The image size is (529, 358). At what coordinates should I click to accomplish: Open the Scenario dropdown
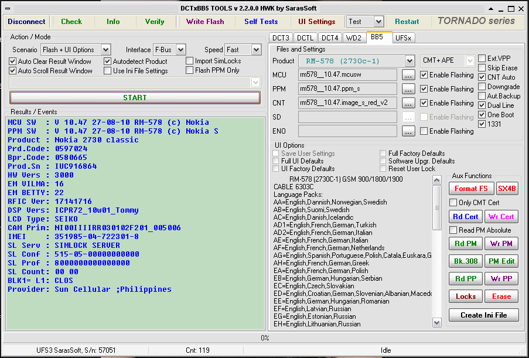pyautogui.click(x=106, y=50)
